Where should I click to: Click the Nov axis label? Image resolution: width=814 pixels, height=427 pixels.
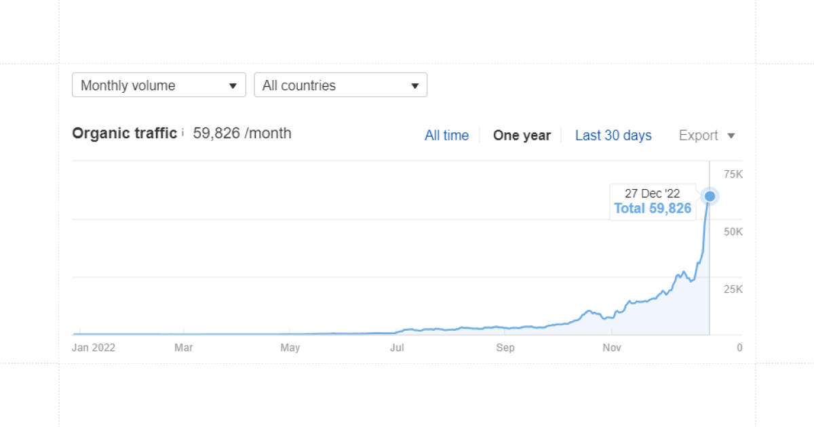pos(612,348)
